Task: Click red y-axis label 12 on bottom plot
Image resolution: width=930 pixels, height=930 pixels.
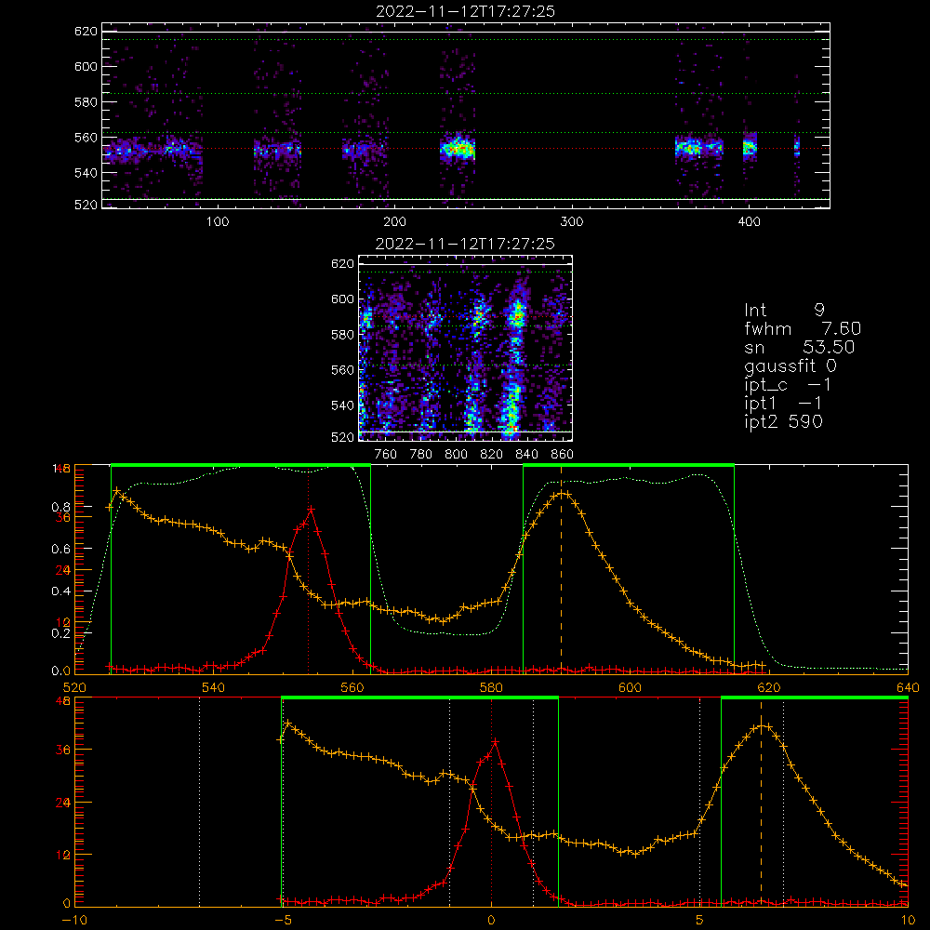Action: click(x=62, y=856)
